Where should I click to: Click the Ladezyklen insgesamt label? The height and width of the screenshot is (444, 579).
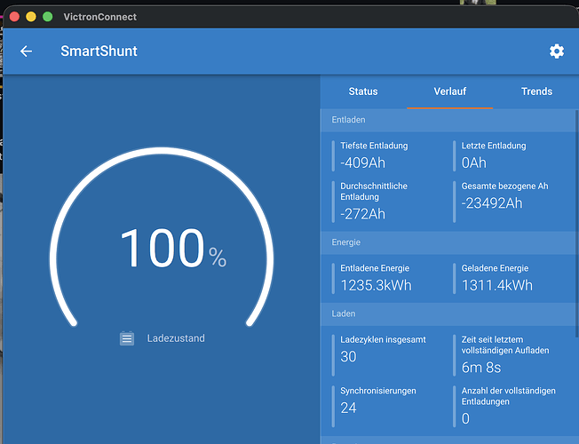click(x=383, y=339)
